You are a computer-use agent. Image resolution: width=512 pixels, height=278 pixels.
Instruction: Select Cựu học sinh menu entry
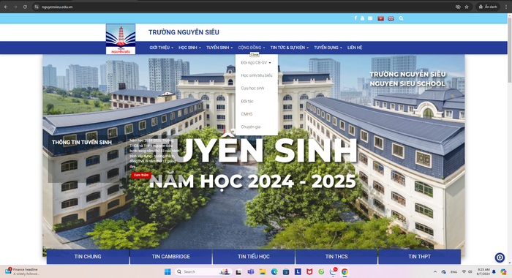[252, 89]
